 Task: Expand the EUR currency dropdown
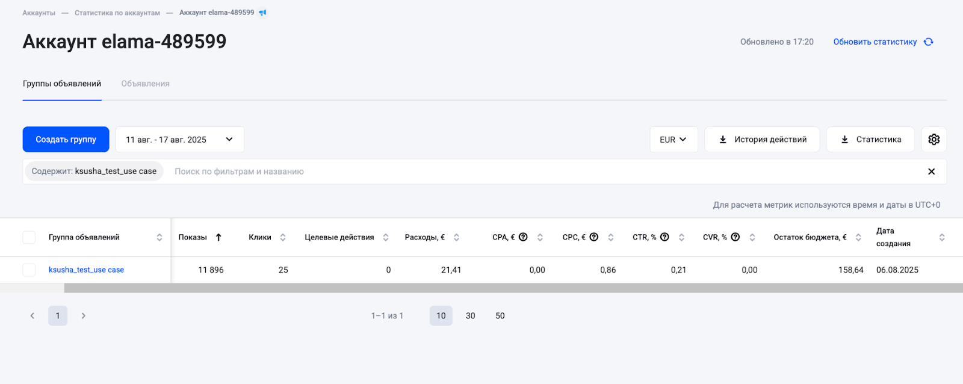673,140
